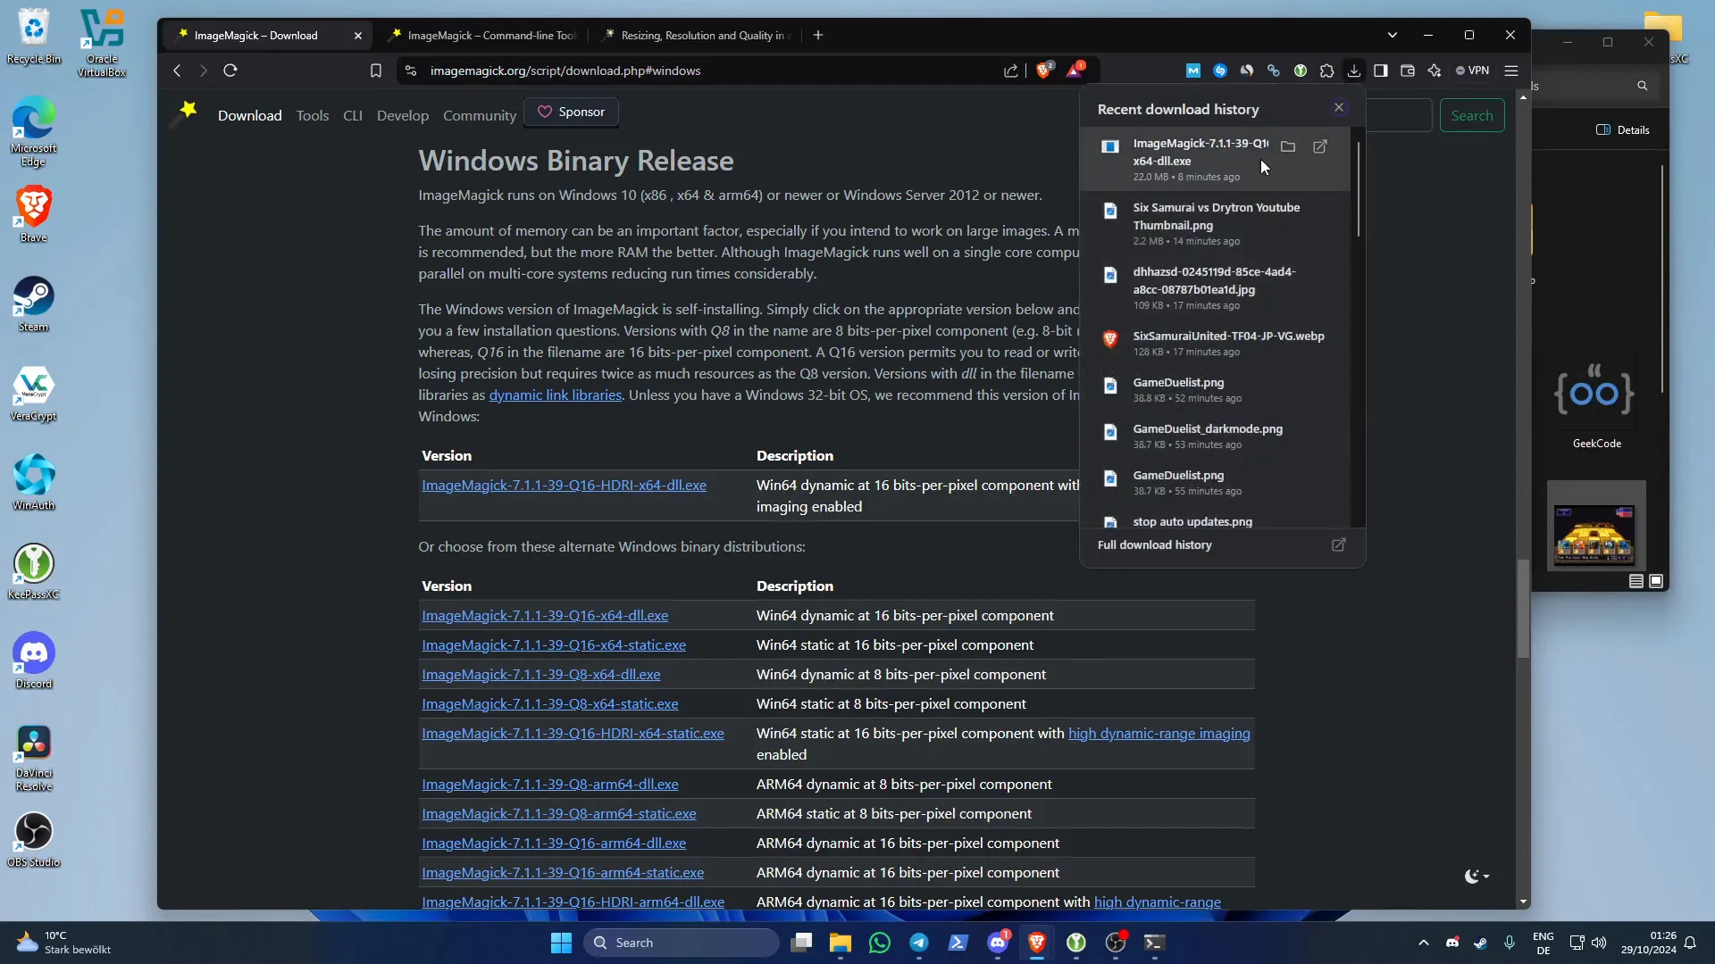Open Telegram from the taskbar

click(919, 943)
